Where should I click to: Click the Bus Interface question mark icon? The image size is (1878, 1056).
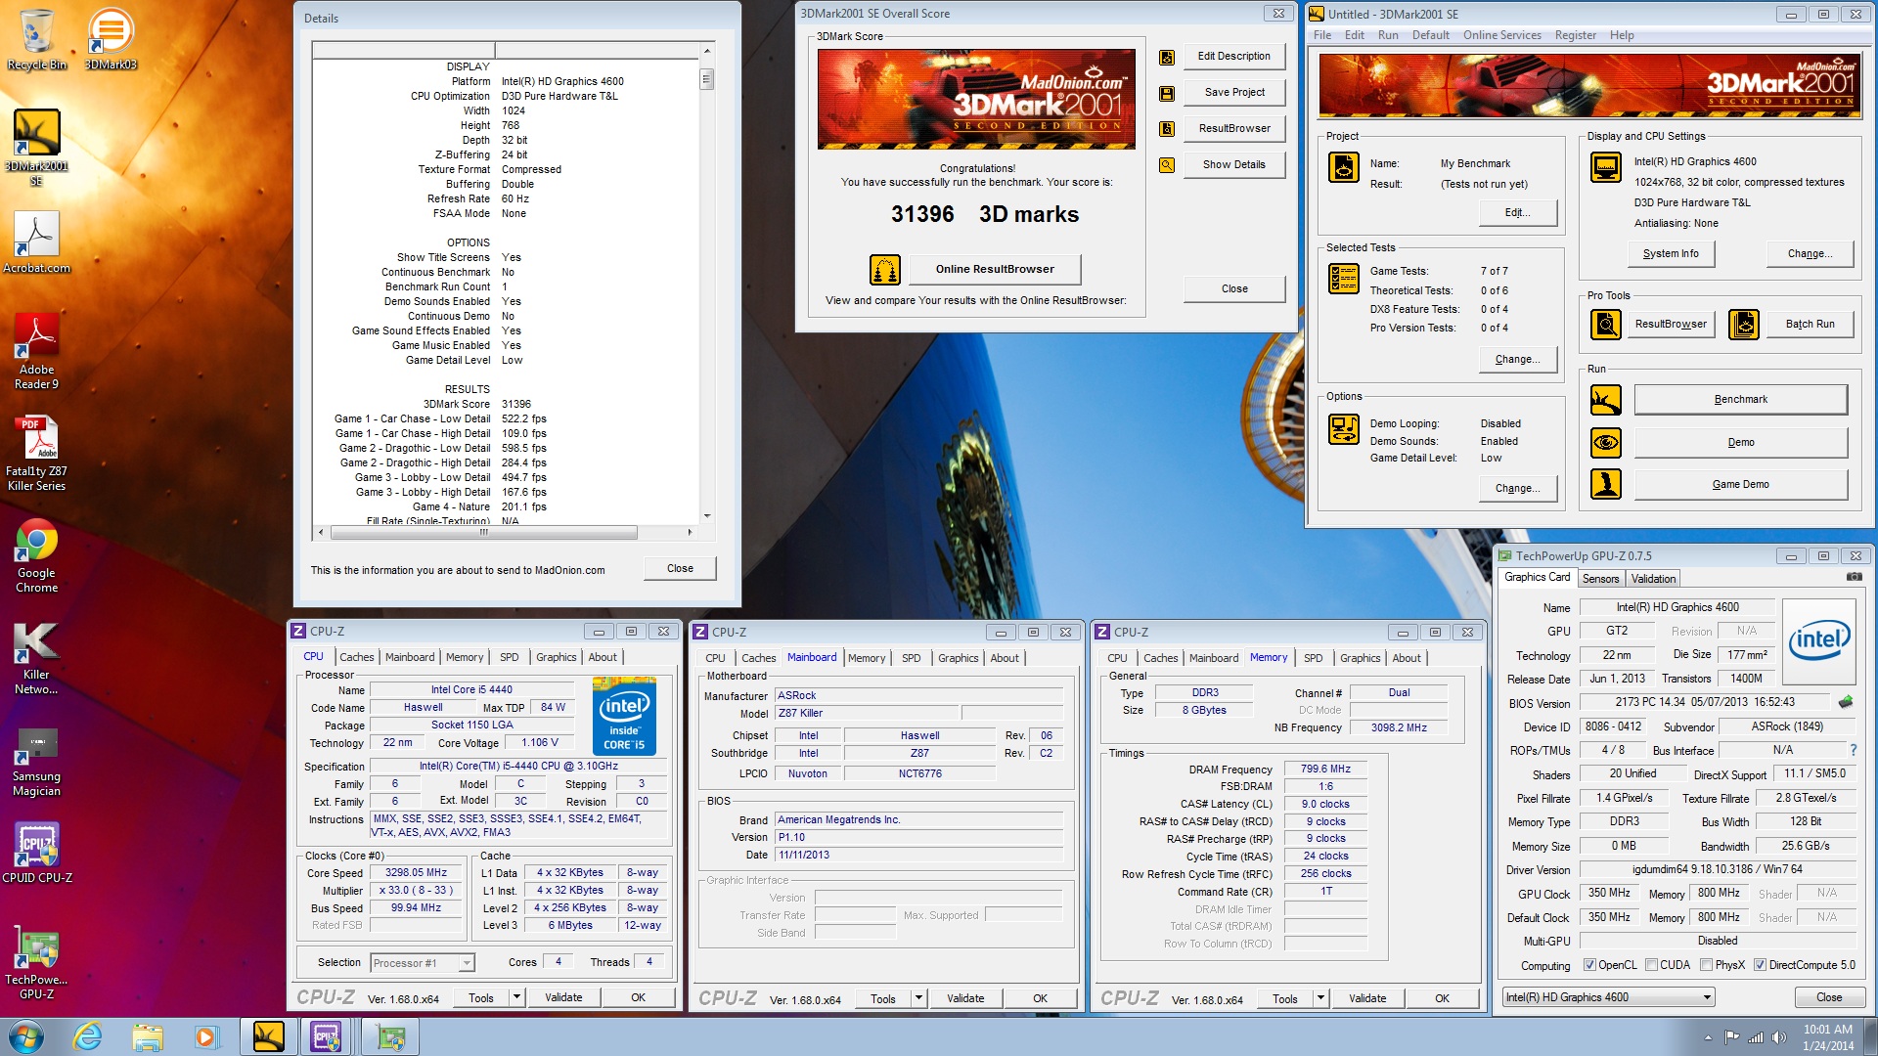coord(1853,750)
